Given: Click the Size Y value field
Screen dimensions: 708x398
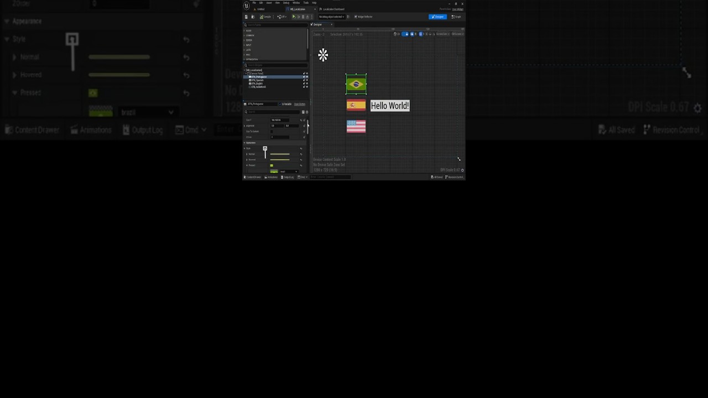Looking at the screenshot, I should (280, 120).
